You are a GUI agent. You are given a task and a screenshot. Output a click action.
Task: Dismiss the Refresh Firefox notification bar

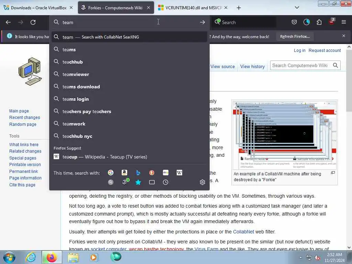(x=344, y=36)
